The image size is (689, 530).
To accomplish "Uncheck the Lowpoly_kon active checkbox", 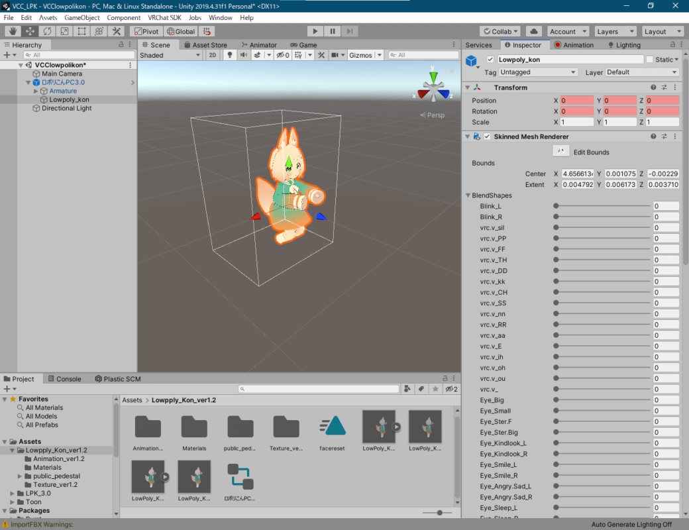I will [x=490, y=60].
